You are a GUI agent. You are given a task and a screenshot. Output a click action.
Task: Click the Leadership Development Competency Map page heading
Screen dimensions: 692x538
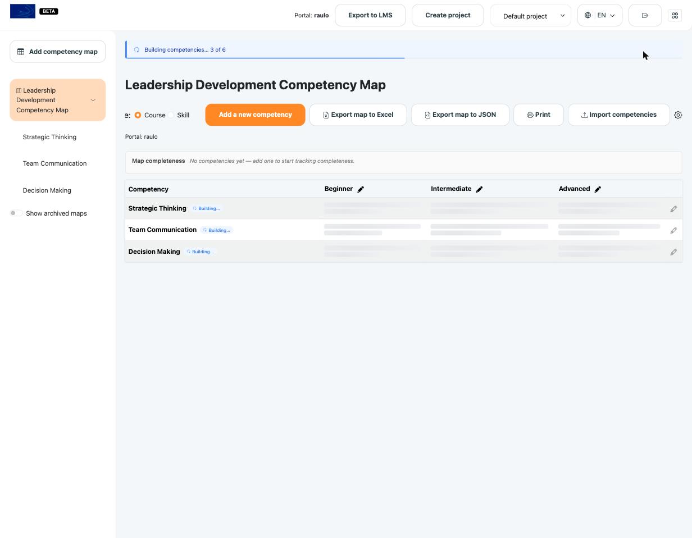[x=255, y=85]
